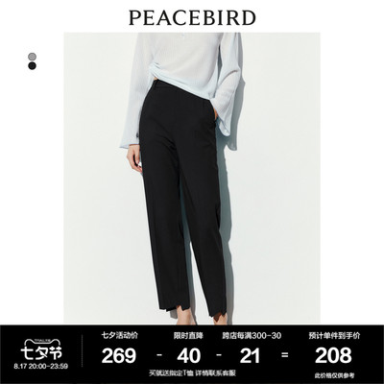
Task: Click the 8.17 20:00-23:59 event time
Action: [41, 367]
